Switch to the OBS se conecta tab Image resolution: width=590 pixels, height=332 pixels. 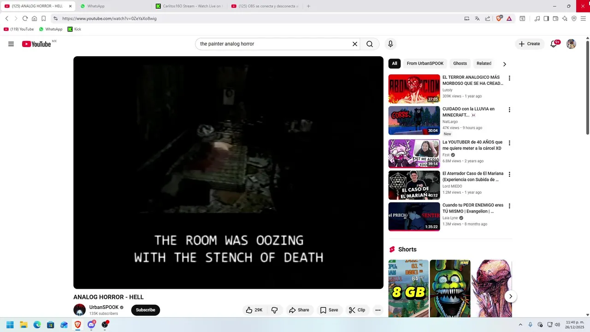tap(265, 6)
